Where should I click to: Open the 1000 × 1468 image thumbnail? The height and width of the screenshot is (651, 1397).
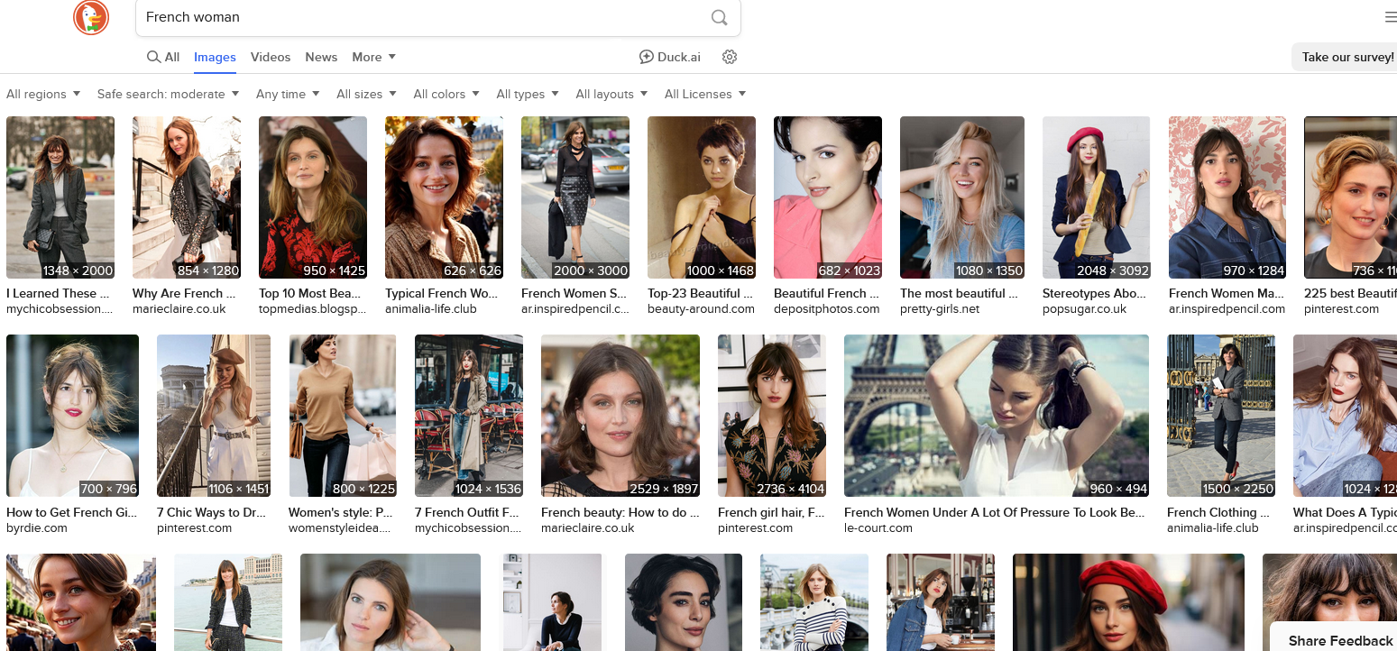pyautogui.click(x=702, y=197)
